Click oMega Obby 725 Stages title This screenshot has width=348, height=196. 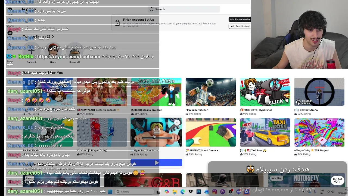coord(311,150)
